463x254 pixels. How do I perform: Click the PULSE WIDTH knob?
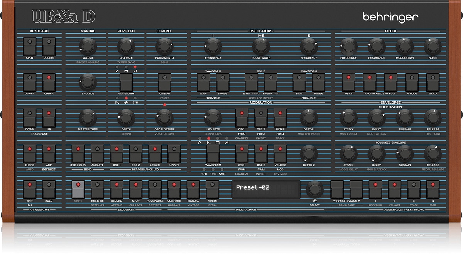pyautogui.click(x=261, y=46)
